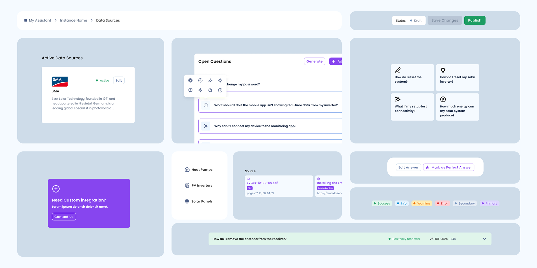
Task: Click the compass icon on energy produce card
Action: coord(443,99)
